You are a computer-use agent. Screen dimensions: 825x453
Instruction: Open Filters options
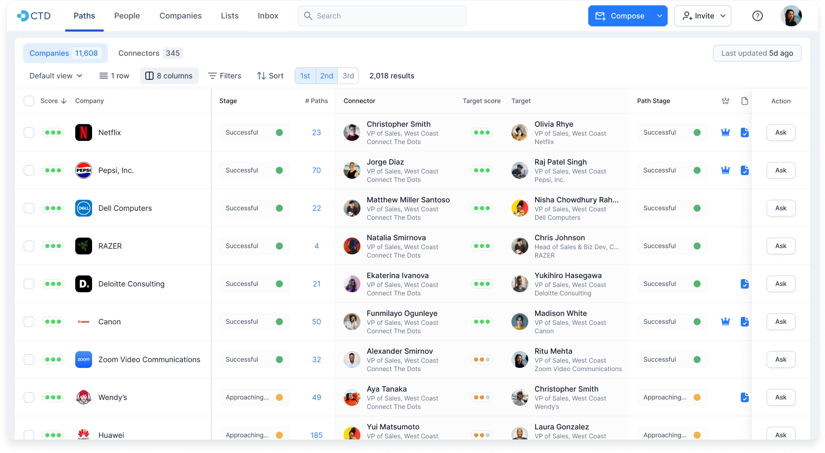[225, 76]
